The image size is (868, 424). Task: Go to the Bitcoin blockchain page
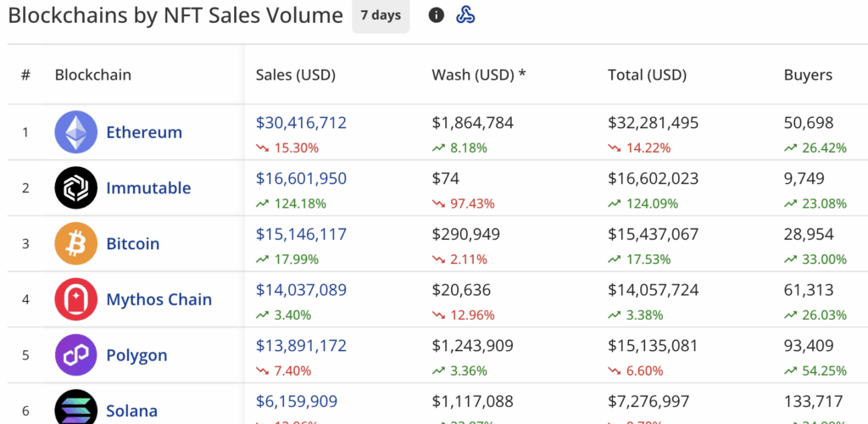pos(132,244)
